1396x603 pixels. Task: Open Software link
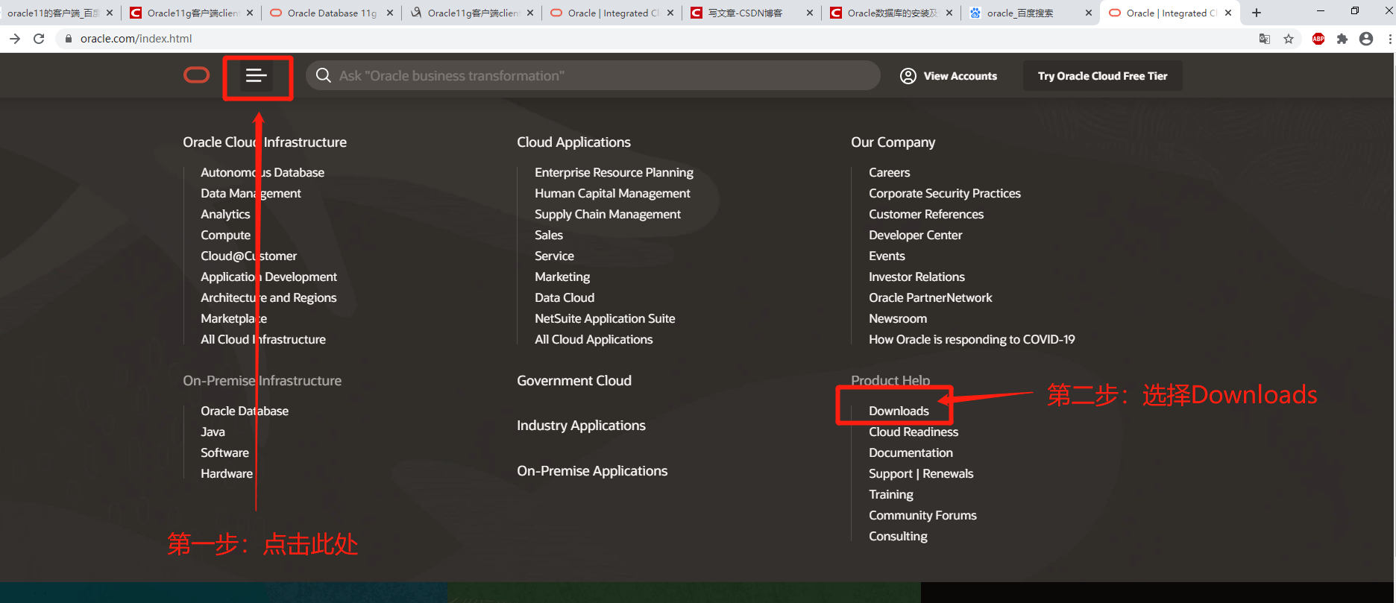[224, 452]
